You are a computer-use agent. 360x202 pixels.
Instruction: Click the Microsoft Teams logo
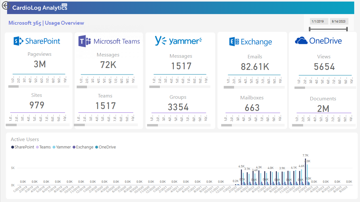[109, 41]
